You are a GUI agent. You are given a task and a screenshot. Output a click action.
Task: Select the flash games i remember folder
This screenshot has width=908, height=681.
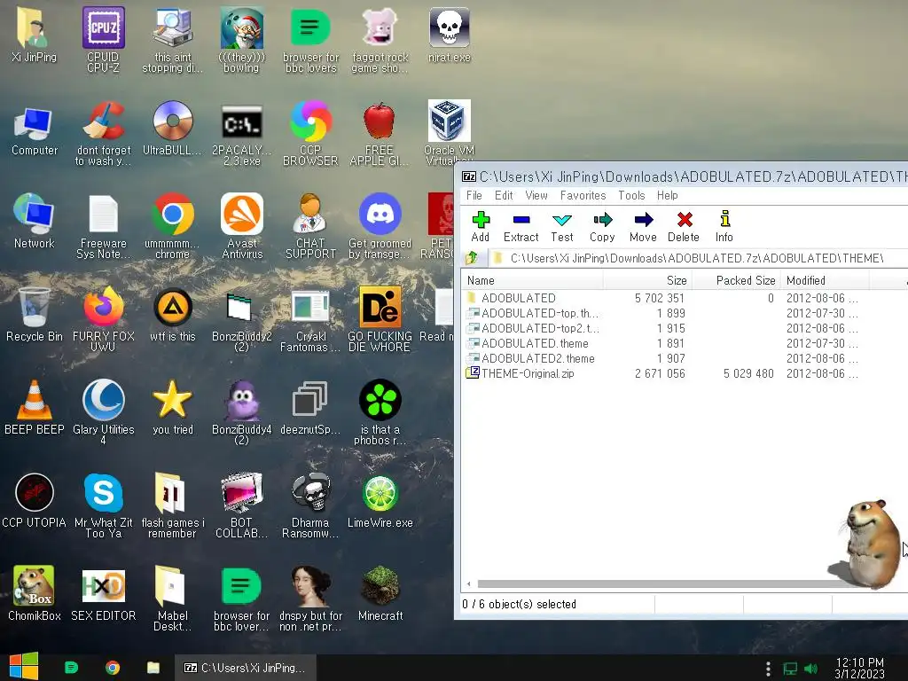(x=173, y=505)
